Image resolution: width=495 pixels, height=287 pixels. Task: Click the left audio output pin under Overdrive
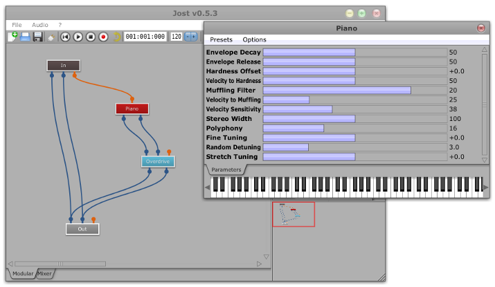150,172
